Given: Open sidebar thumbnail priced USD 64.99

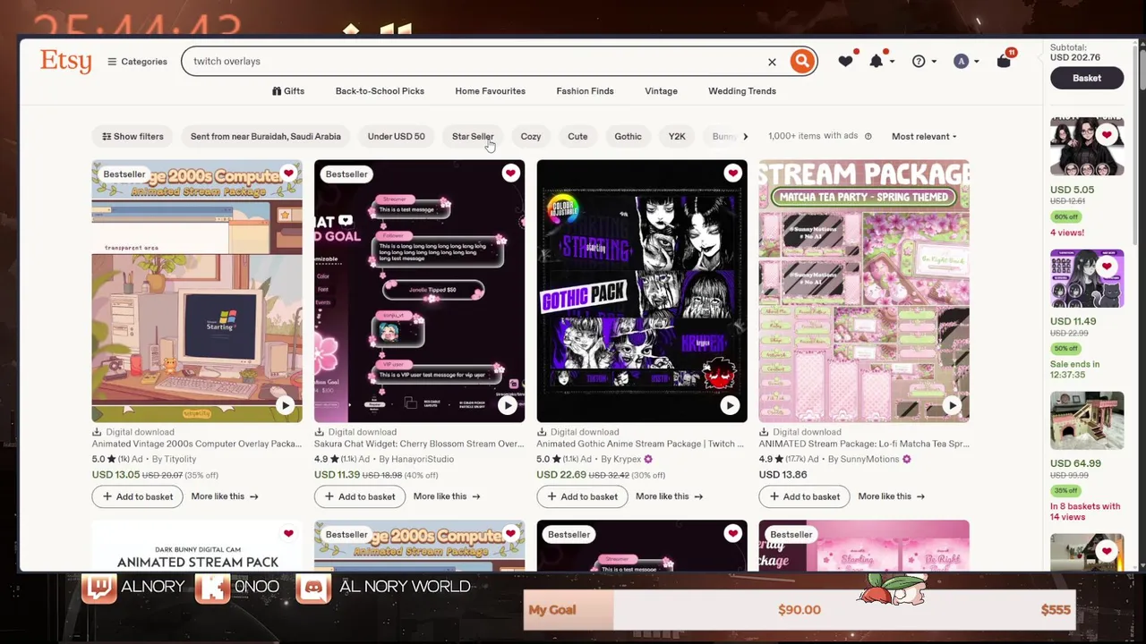Looking at the screenshot, I should coord(1087,420).
